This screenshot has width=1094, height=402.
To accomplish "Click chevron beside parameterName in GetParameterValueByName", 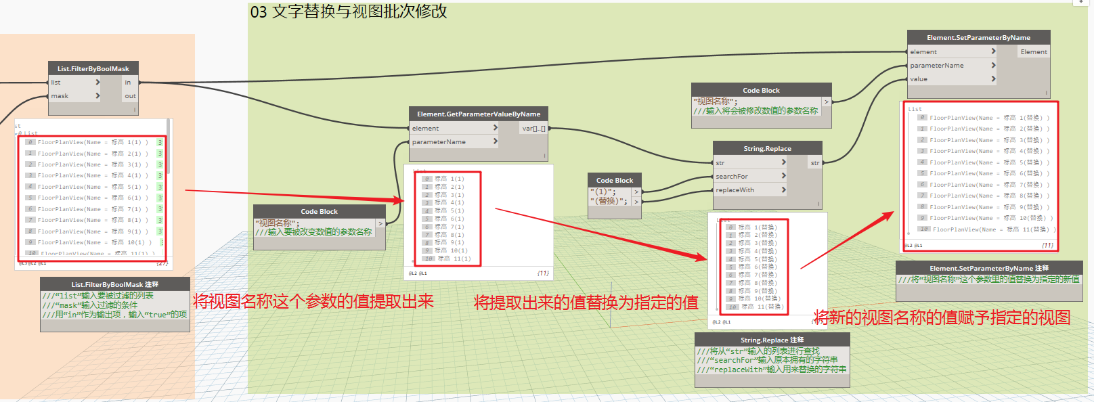I will (x=495, y=141).
